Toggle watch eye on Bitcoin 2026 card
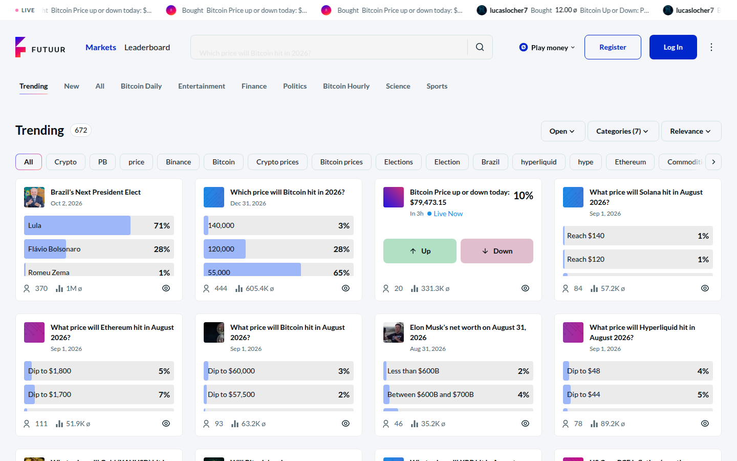Image resolution: width=737 pixels, height=461 pixels. pyautogui.click(x=345, y=288)
